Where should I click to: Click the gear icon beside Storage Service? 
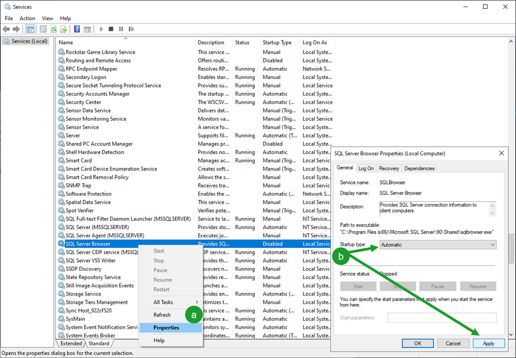[x=61, y=293]
